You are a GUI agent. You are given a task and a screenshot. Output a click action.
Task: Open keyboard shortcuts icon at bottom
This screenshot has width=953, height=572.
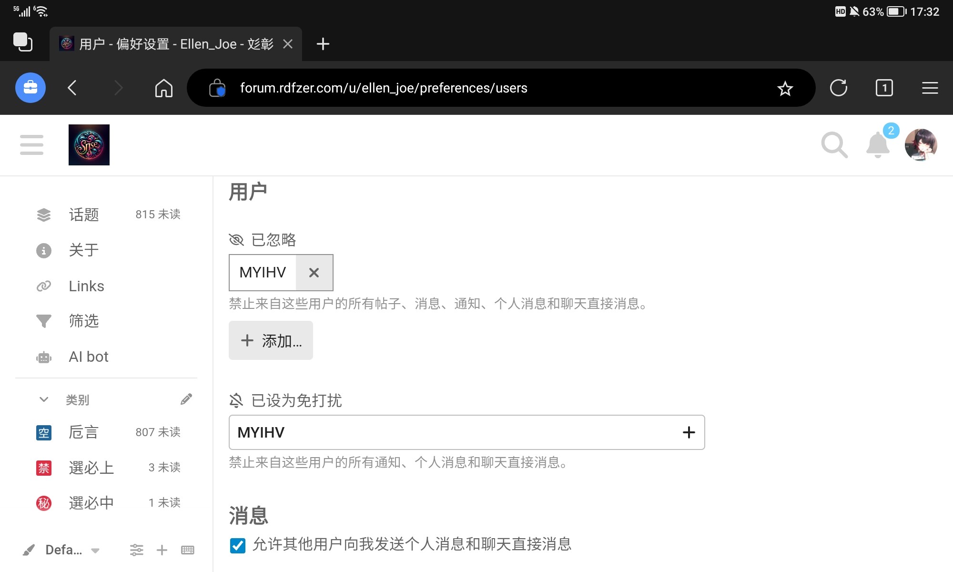[x=187, y=550]
